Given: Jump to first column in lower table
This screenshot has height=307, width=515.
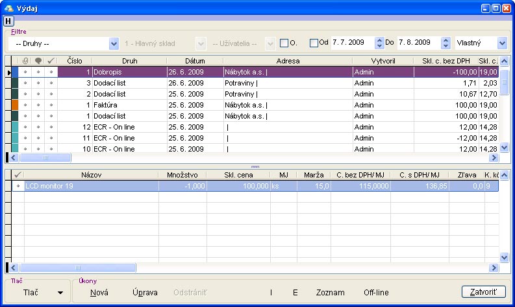Looking at the screenshot, I should coord(8,267).
